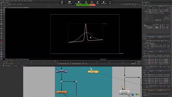Click the Root row in shape list
172x97 pixels.
coord(147,26)
